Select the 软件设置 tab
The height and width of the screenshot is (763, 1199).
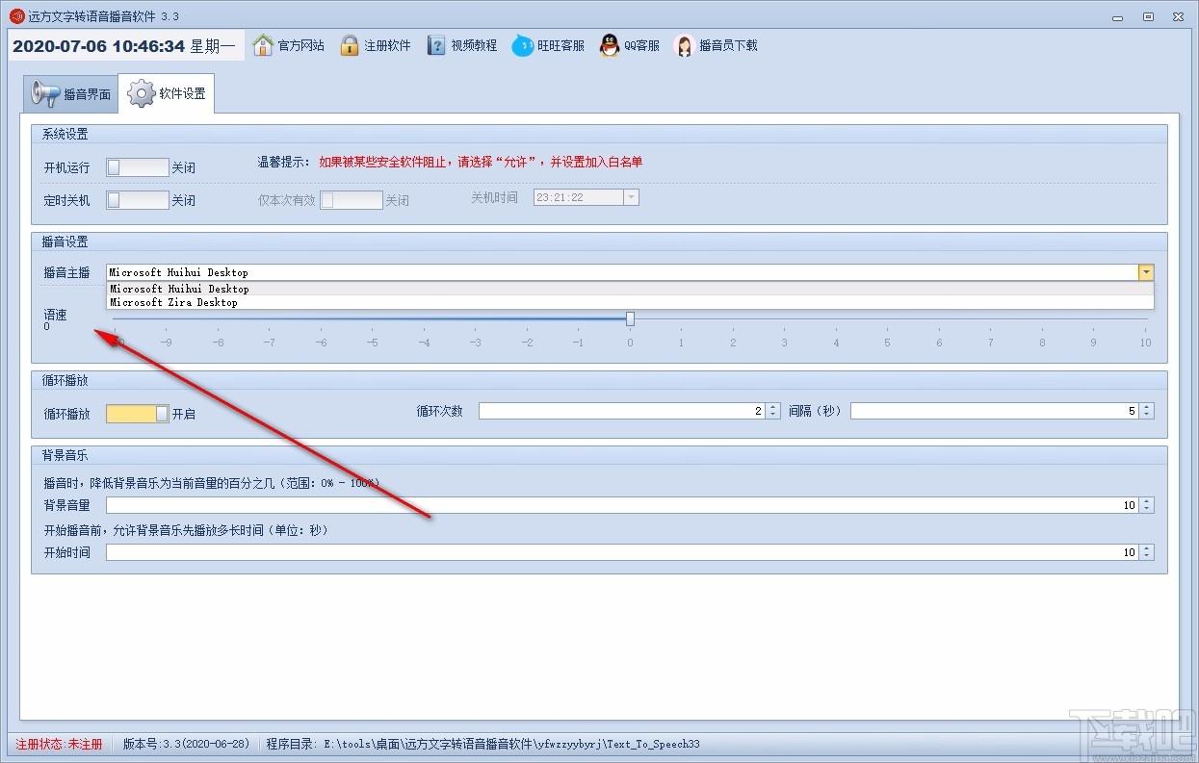pos(167,93)
